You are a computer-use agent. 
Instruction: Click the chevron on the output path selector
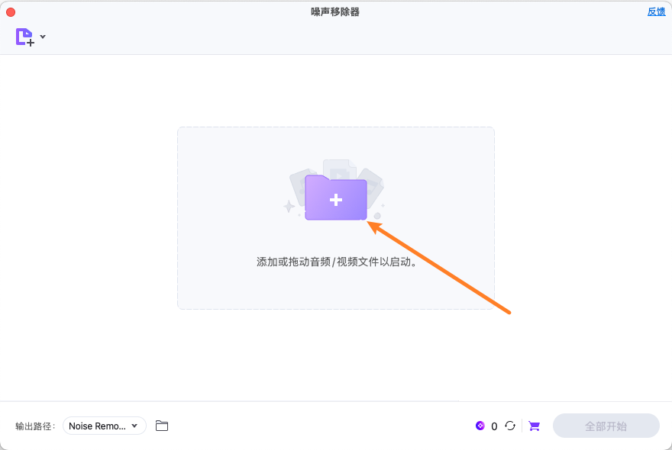point(134,426)
